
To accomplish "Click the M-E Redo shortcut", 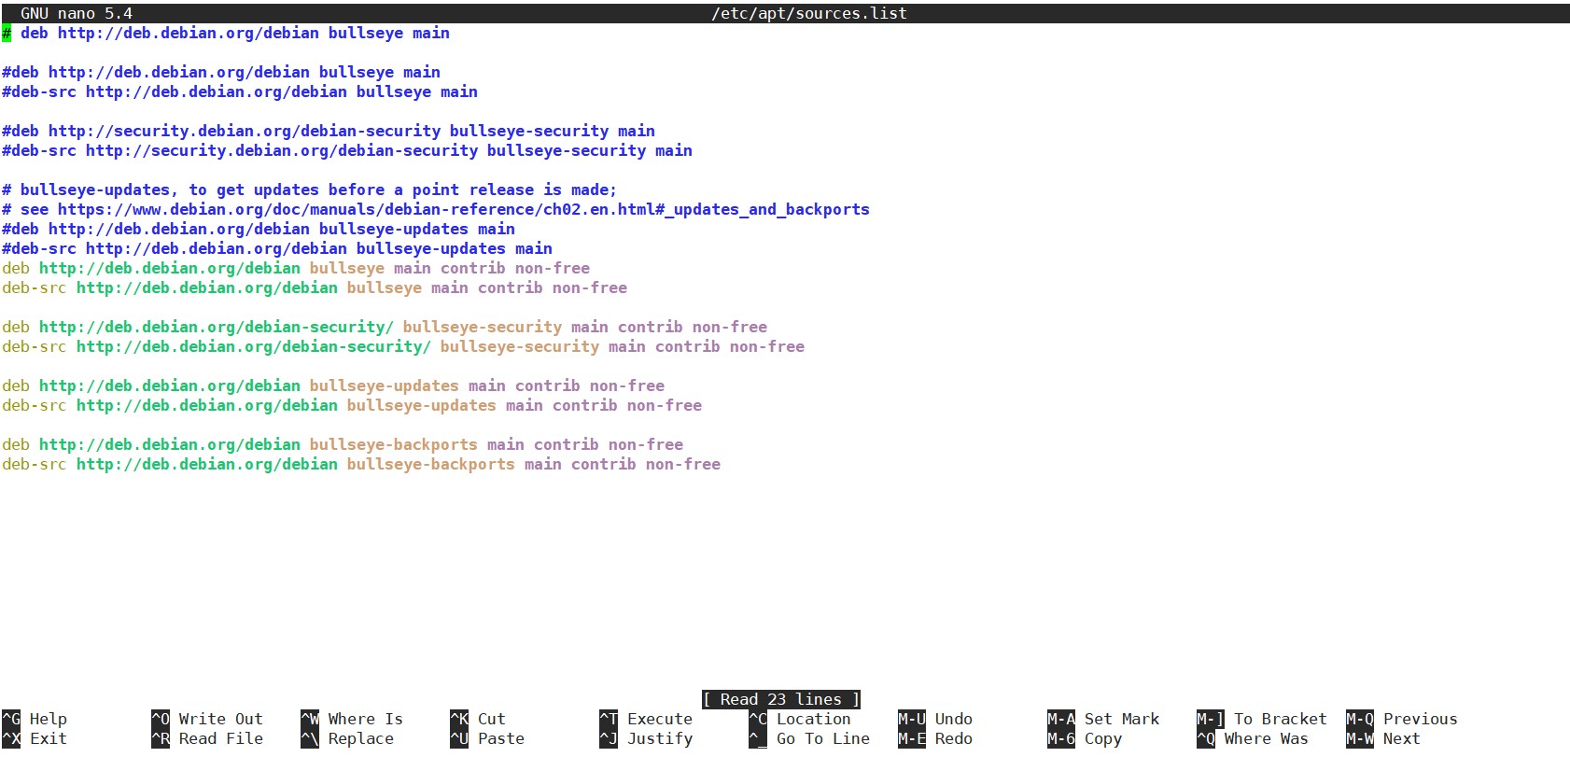I will pyautogui.click(x=935, y=738).
